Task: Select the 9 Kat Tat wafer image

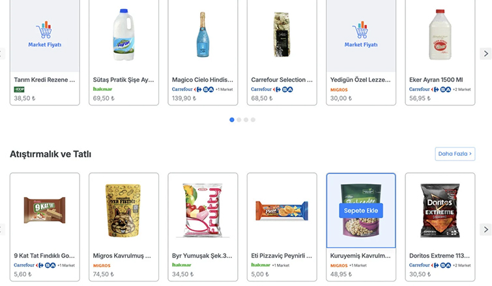Action: [x=44, y=210]
